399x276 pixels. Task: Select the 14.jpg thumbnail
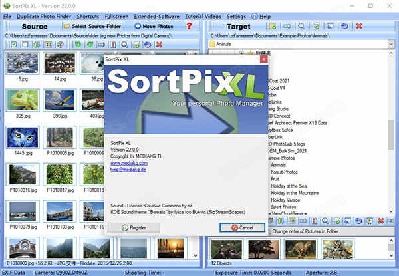(x=60, y=63)
